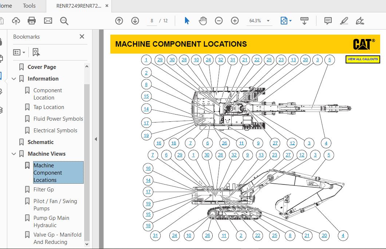Open the bookmarks options dropdown
This screenshot has height=249, width=386.
pos(19,52)
